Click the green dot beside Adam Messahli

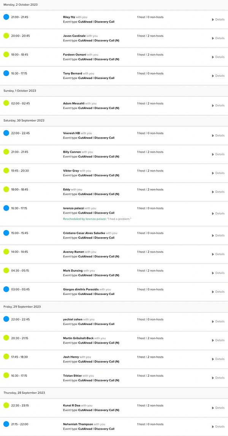[5, 103]
